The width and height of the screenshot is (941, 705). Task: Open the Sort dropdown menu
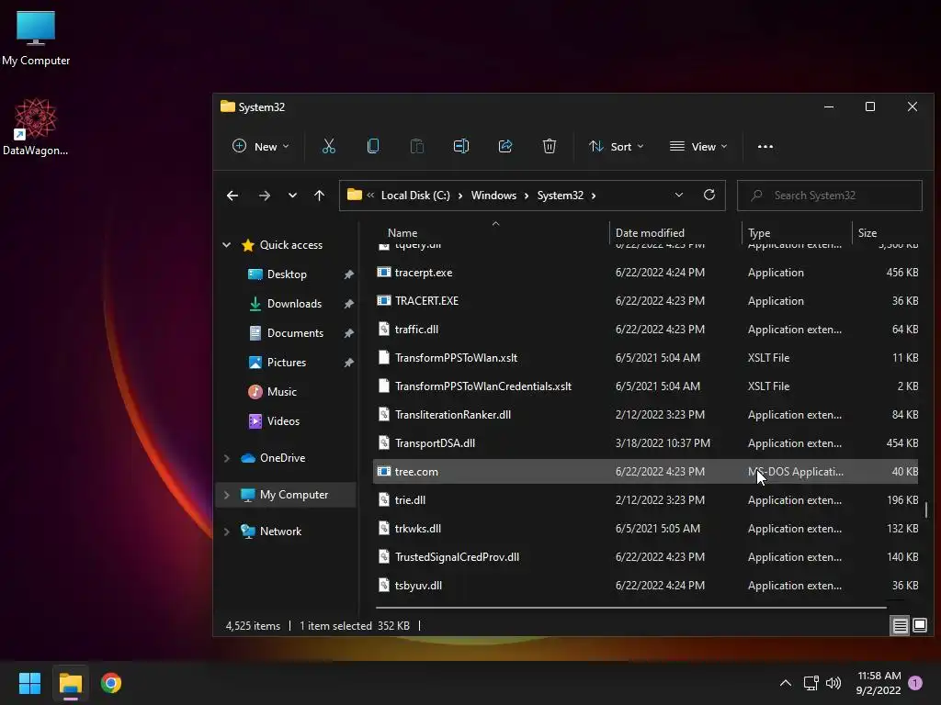click(616, 146)
